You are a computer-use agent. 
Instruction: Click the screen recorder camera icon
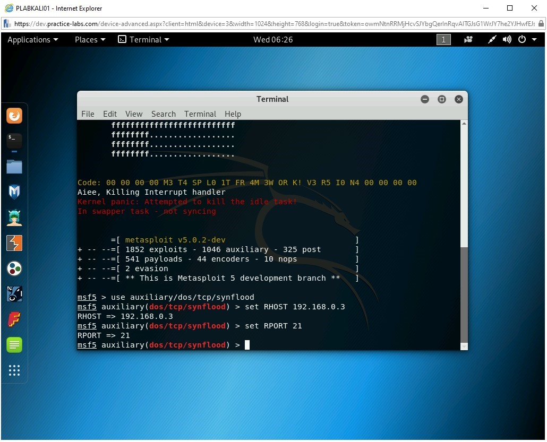coord(468,40)
